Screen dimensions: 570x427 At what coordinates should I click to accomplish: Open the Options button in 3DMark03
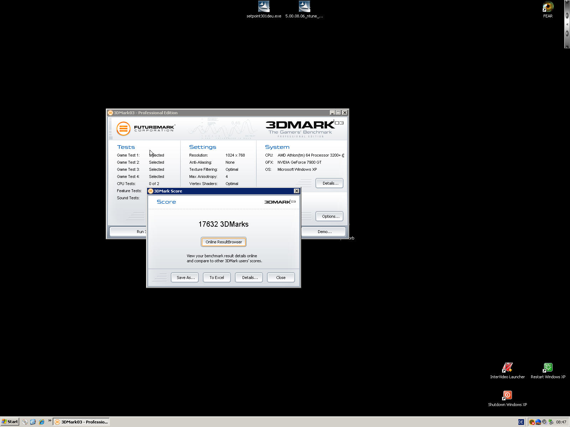[330, 216]
